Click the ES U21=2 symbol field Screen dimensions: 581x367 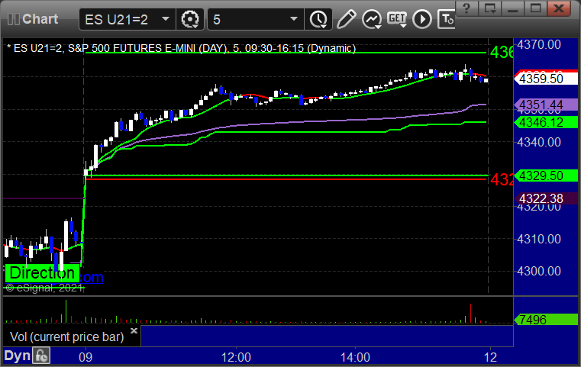(127, 19)
